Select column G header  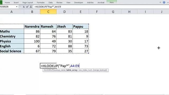pos(113,12)
